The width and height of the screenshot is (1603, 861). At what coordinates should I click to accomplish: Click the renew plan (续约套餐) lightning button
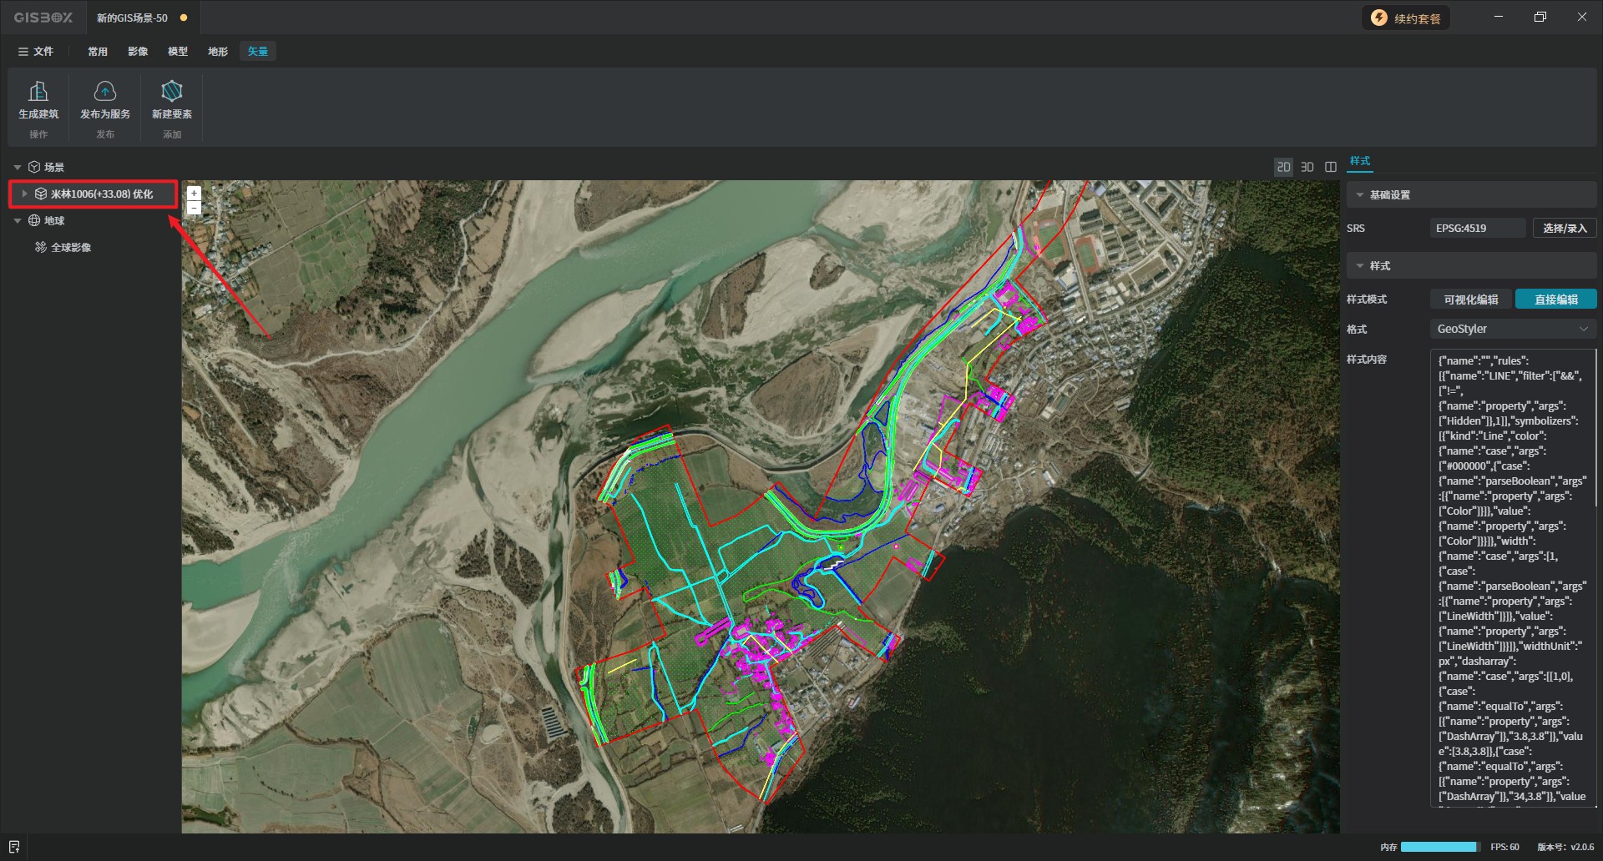pyautogui.click(x=1406, y=18)
